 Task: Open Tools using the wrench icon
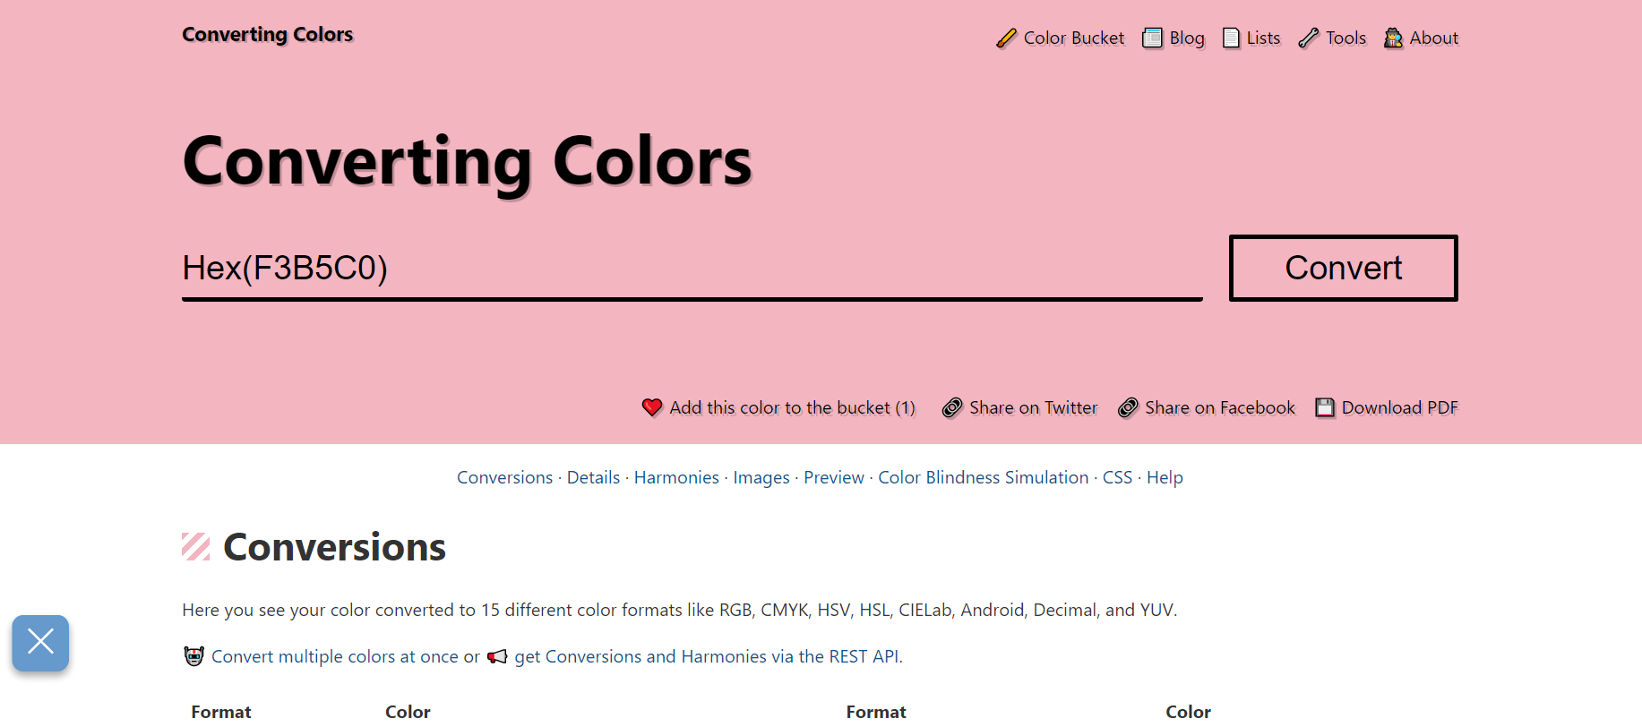[1309, 38]
